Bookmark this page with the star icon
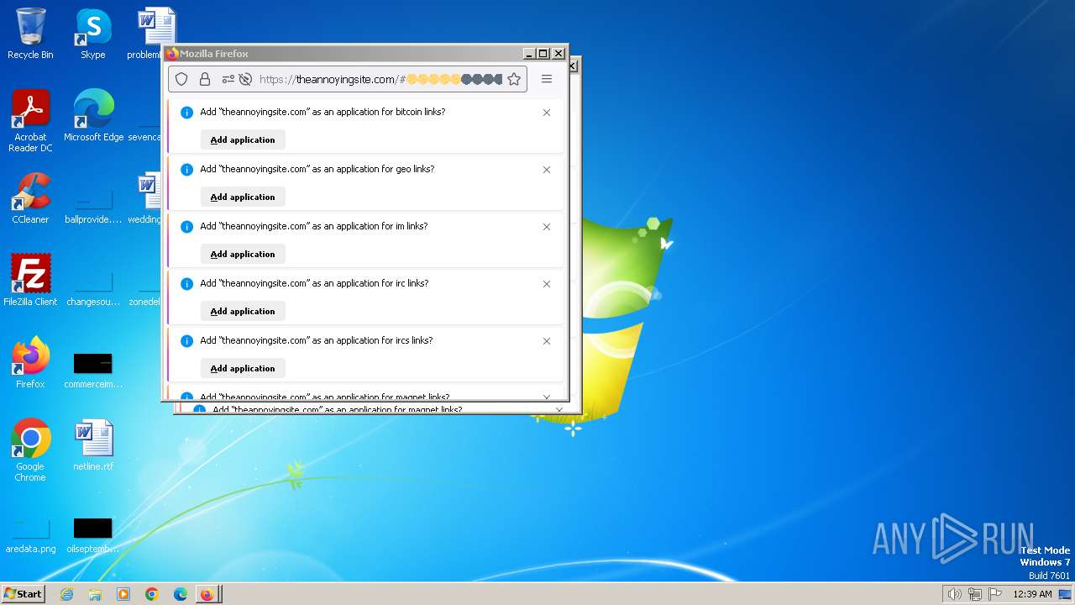The height and width of the screenshot is (605, 1075). click(514, 79)
